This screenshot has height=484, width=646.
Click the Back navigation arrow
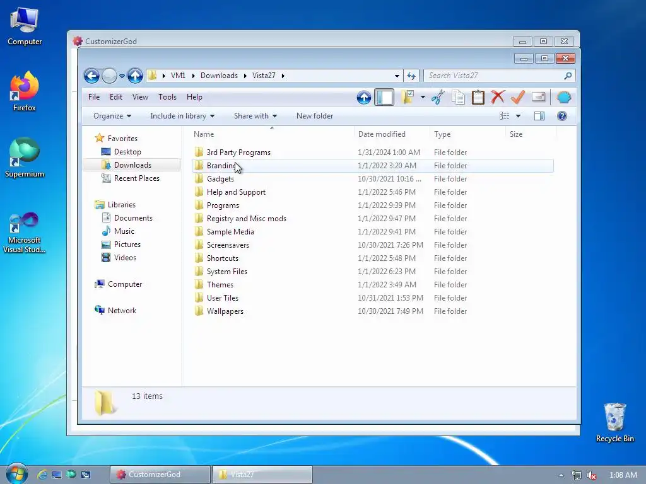[91, 76]
